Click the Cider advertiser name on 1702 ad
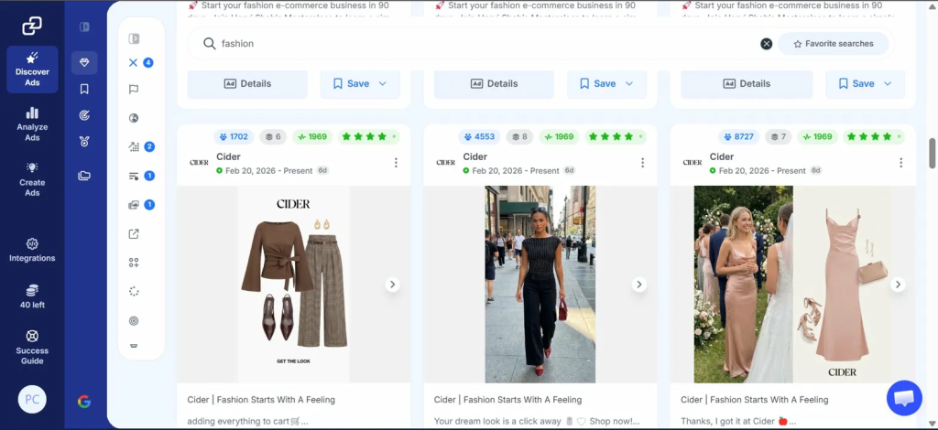Viewport: 938px width, 430px height. click(228, 156)
